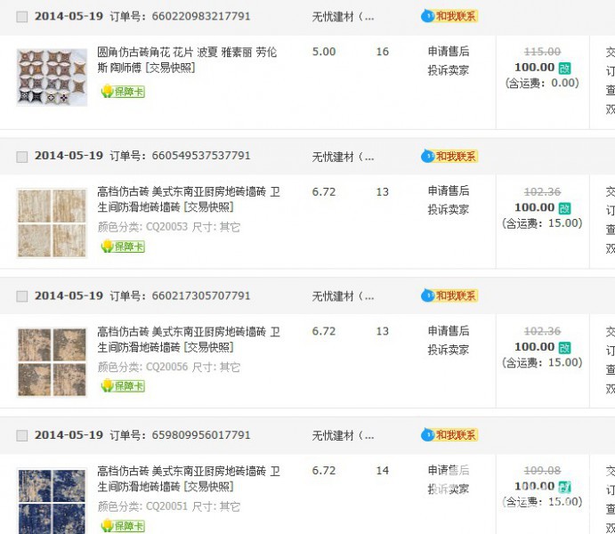The image size is (615, 534).
Task: Open 保障卡 badge under the corner-flower tile item
Action: [123, 92]
